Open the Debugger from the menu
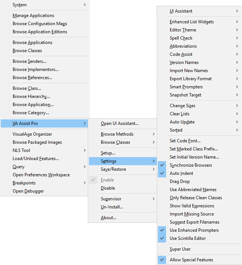The width and height of the screenshot is (242, 265). point(28,191)
